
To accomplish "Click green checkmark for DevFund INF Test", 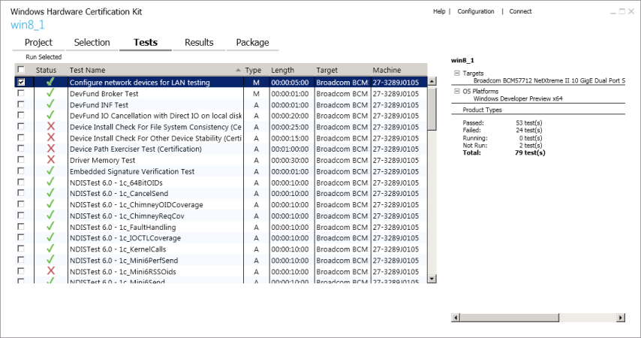I will pyautogui.click(x=50, y=105).
